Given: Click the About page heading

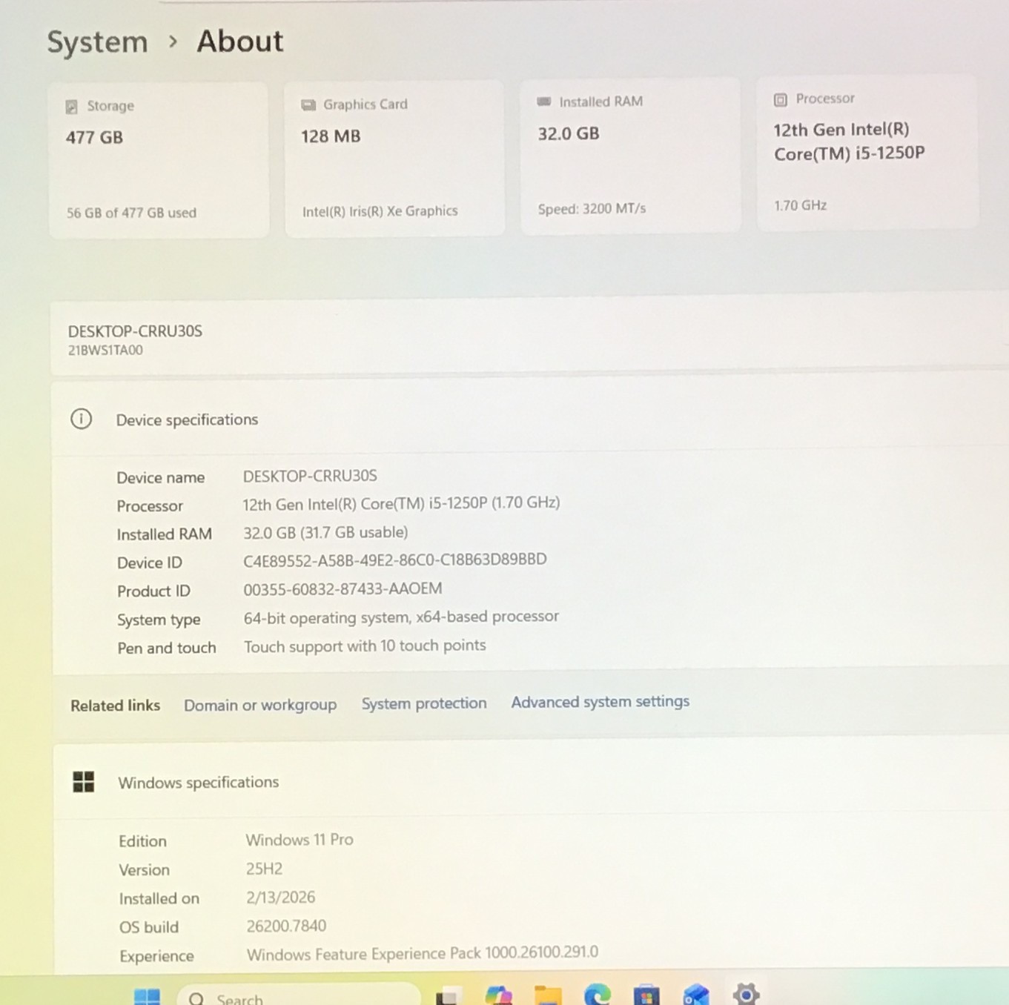Looking at the screenshot, I should coord(240,42).
